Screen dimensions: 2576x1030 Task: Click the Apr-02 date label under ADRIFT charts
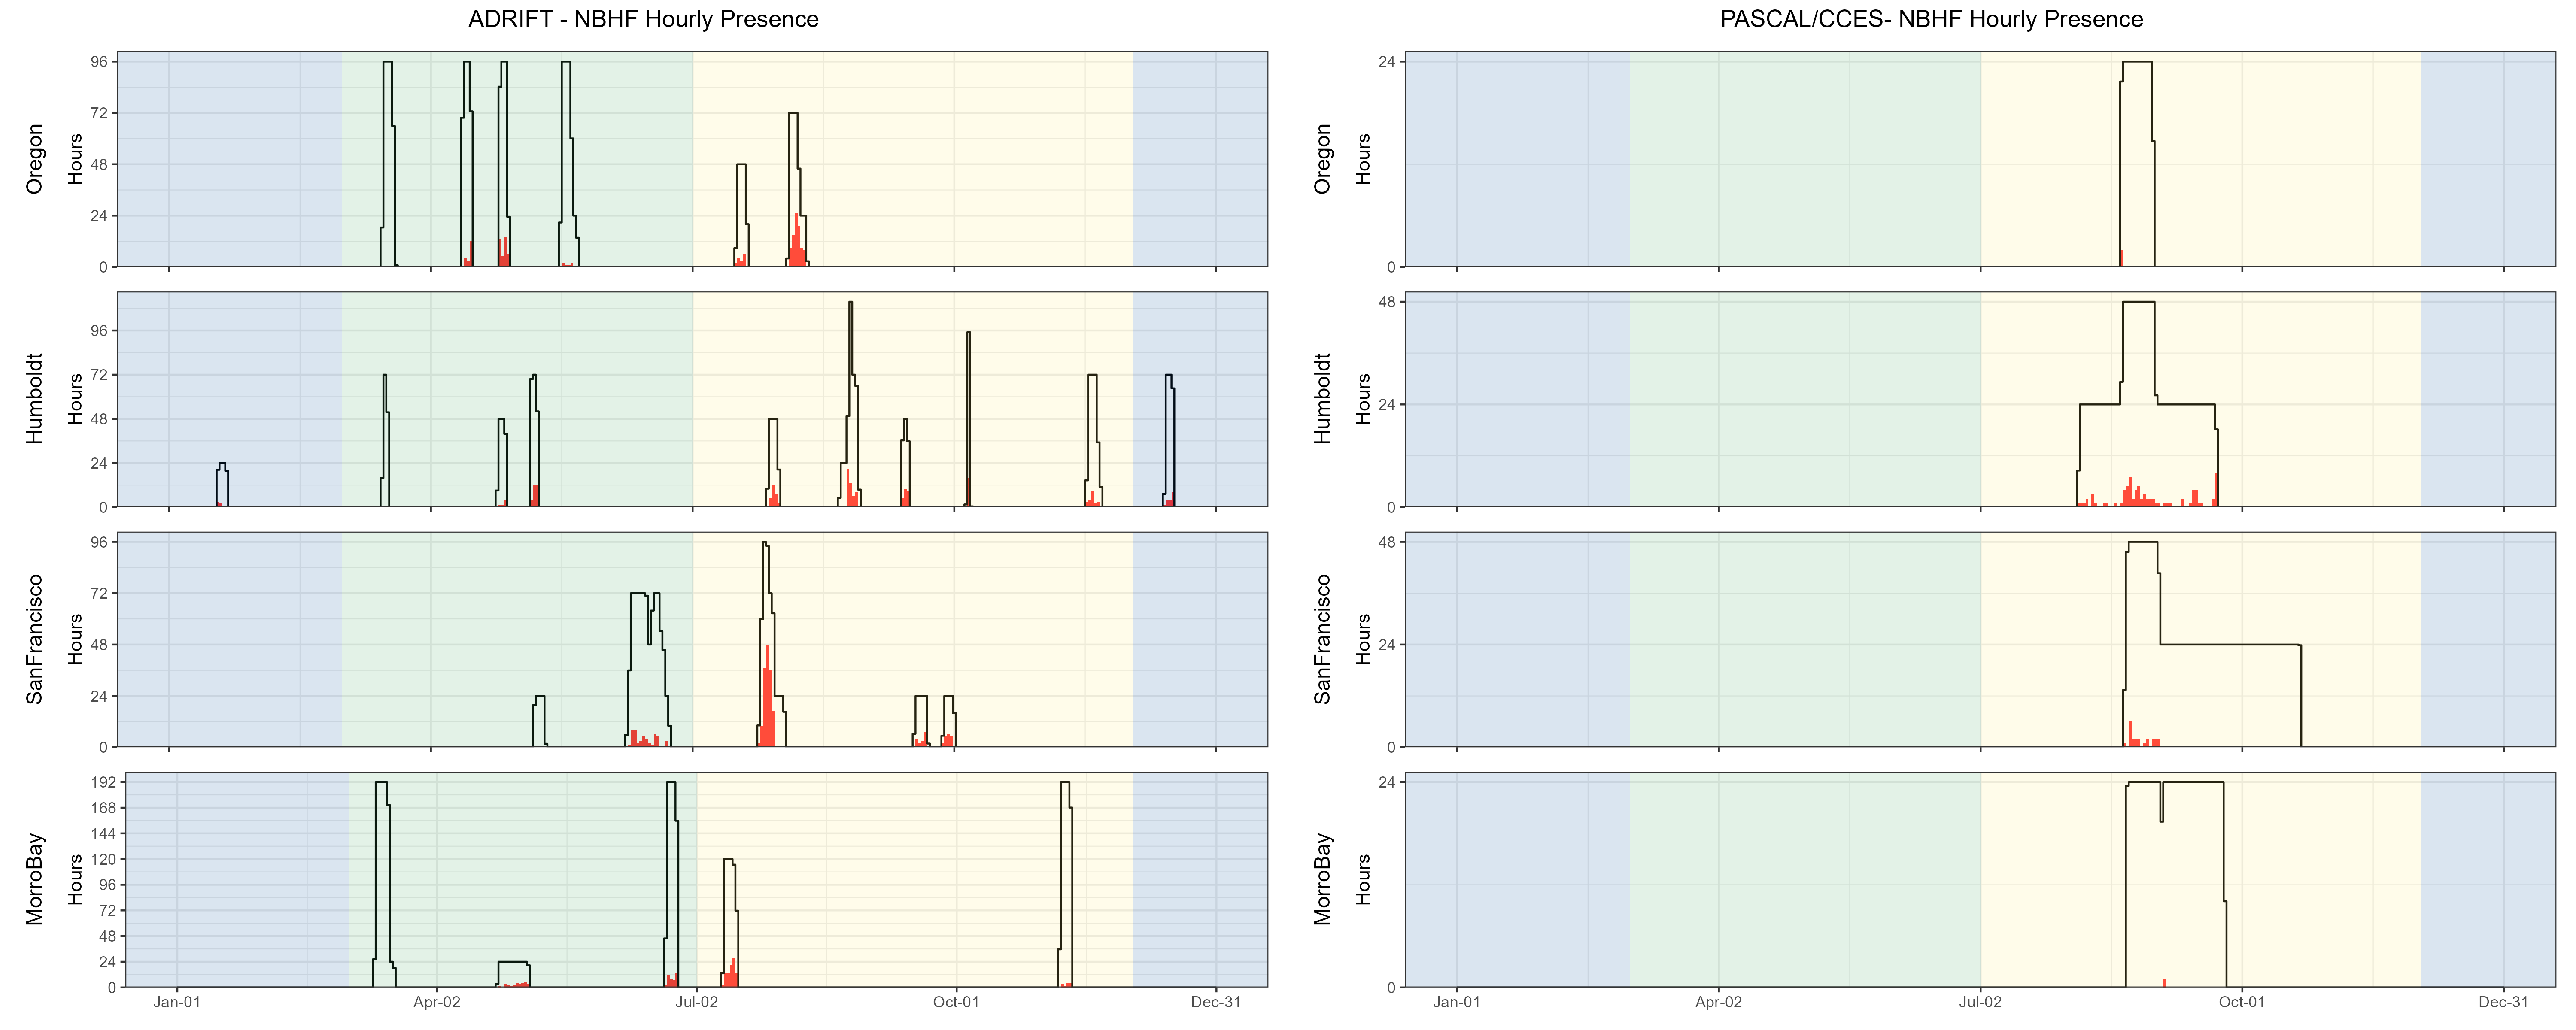click(437, 1002)
